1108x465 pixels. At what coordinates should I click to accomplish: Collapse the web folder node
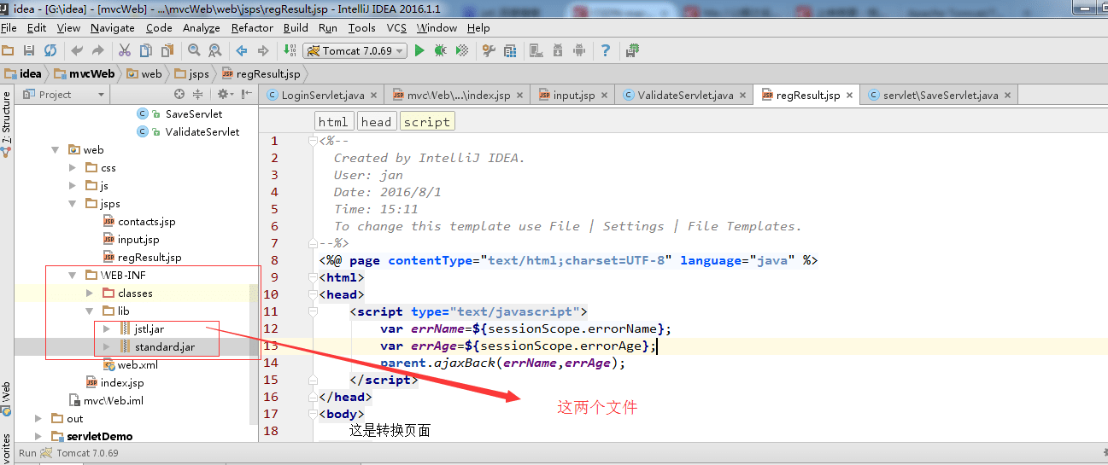pyautogui.click(x=56, y=149)
